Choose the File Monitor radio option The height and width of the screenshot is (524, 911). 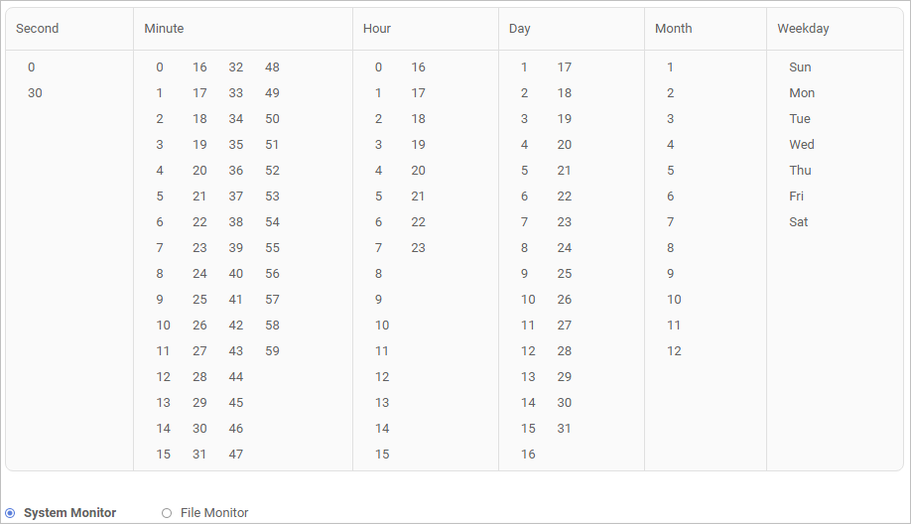[x=167, y=513]
